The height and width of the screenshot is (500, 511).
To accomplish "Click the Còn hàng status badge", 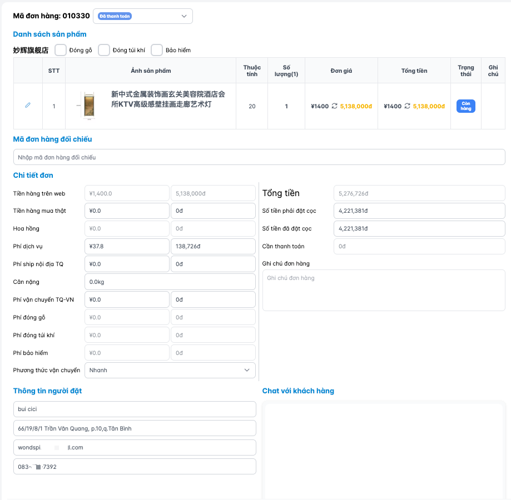I will (465, 106).
